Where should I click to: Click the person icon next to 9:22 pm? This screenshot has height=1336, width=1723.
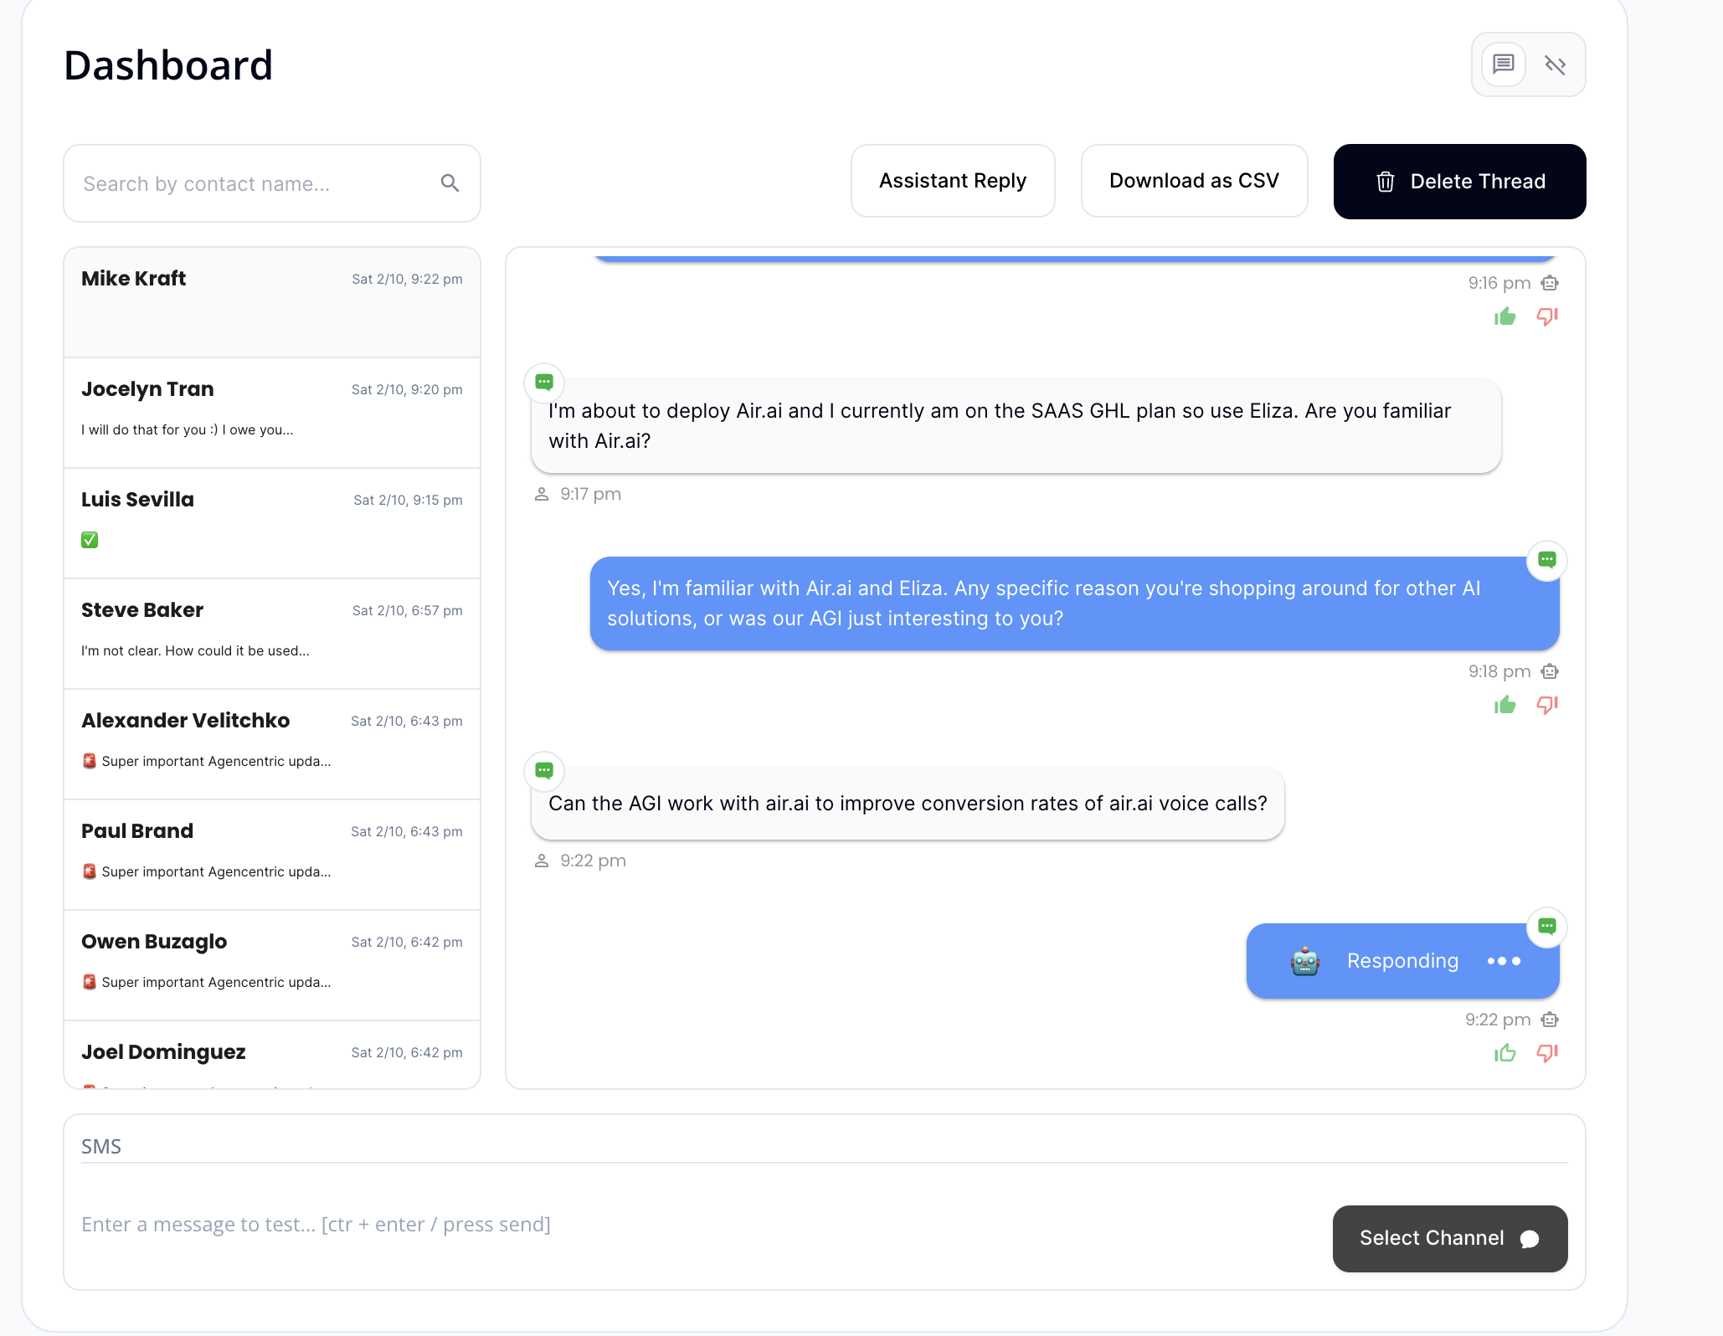pyautogui.click(x=543, y=860)
